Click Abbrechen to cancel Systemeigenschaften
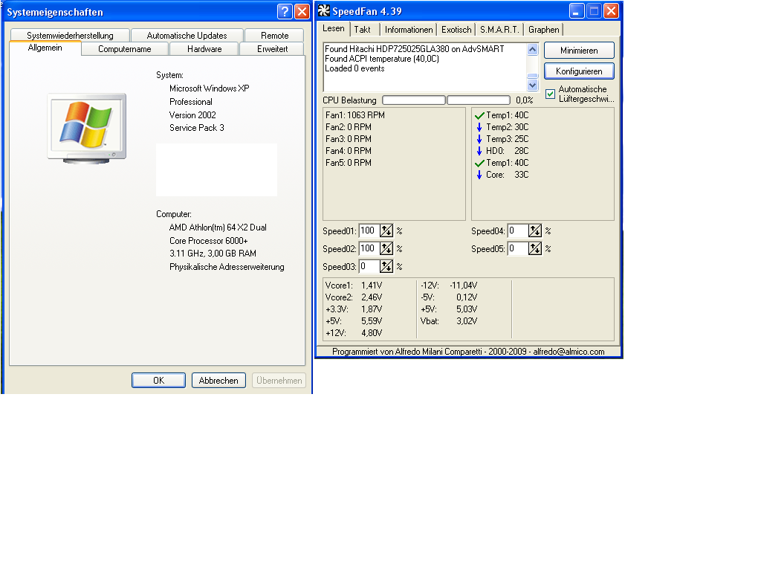This screenshot has height=571, width=761. pyautogui.click(x=218, y=381)
